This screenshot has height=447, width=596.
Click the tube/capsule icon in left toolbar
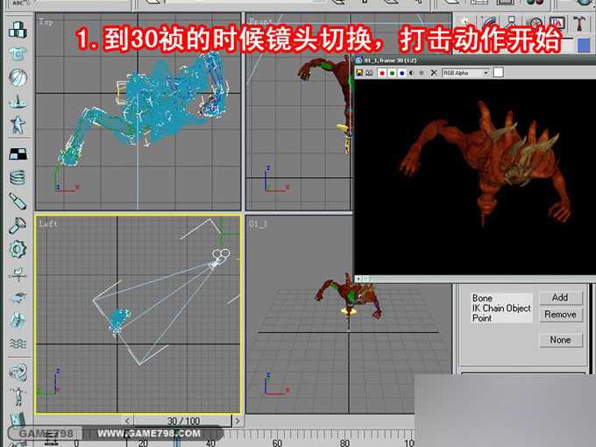[18, 202]
